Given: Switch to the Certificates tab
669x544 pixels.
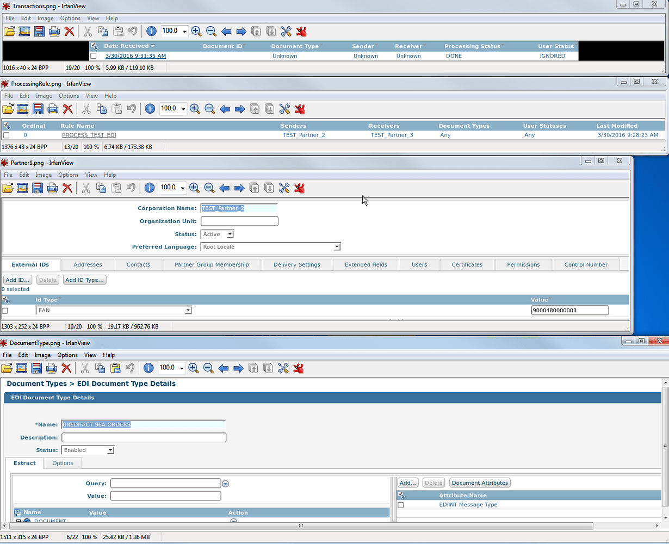Looking at the screenshot, I should tap(467, 265).
